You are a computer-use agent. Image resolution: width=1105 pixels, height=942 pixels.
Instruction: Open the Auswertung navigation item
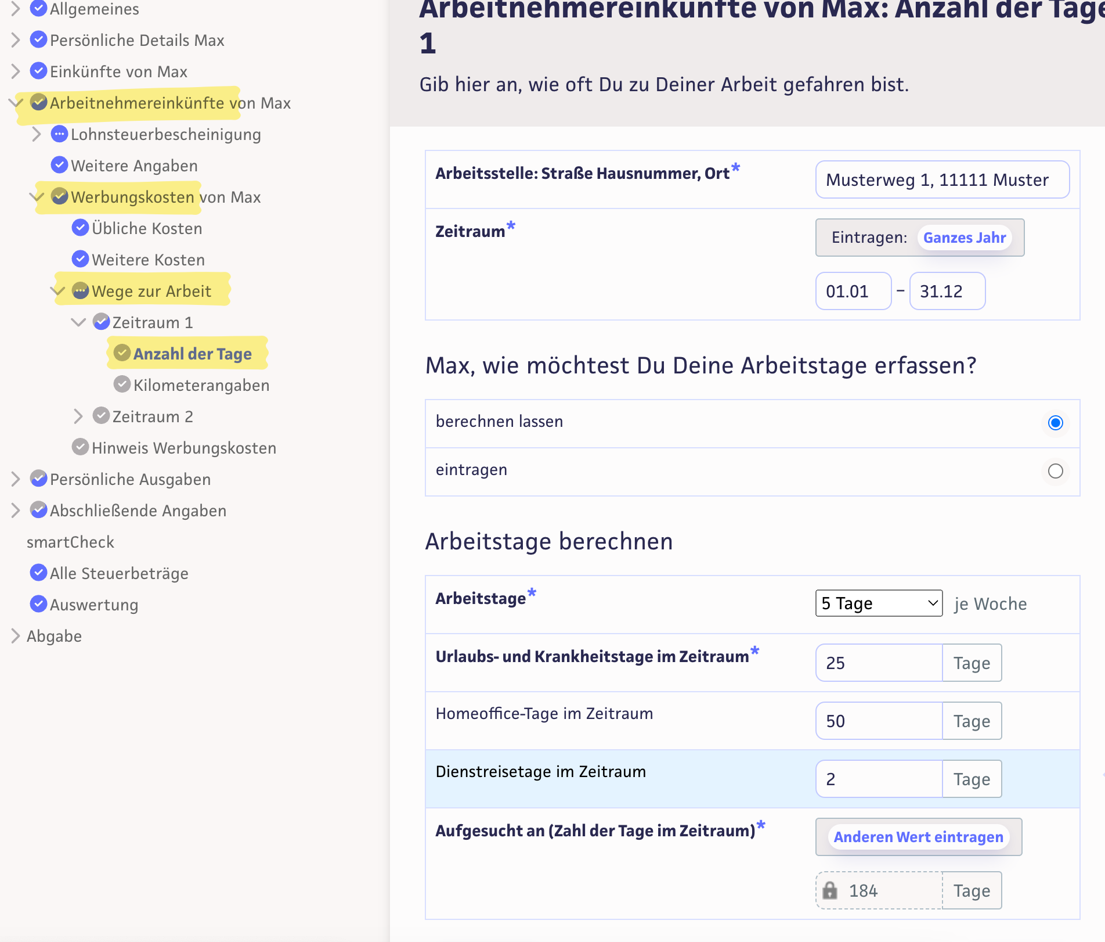click(x=94, y=605)
